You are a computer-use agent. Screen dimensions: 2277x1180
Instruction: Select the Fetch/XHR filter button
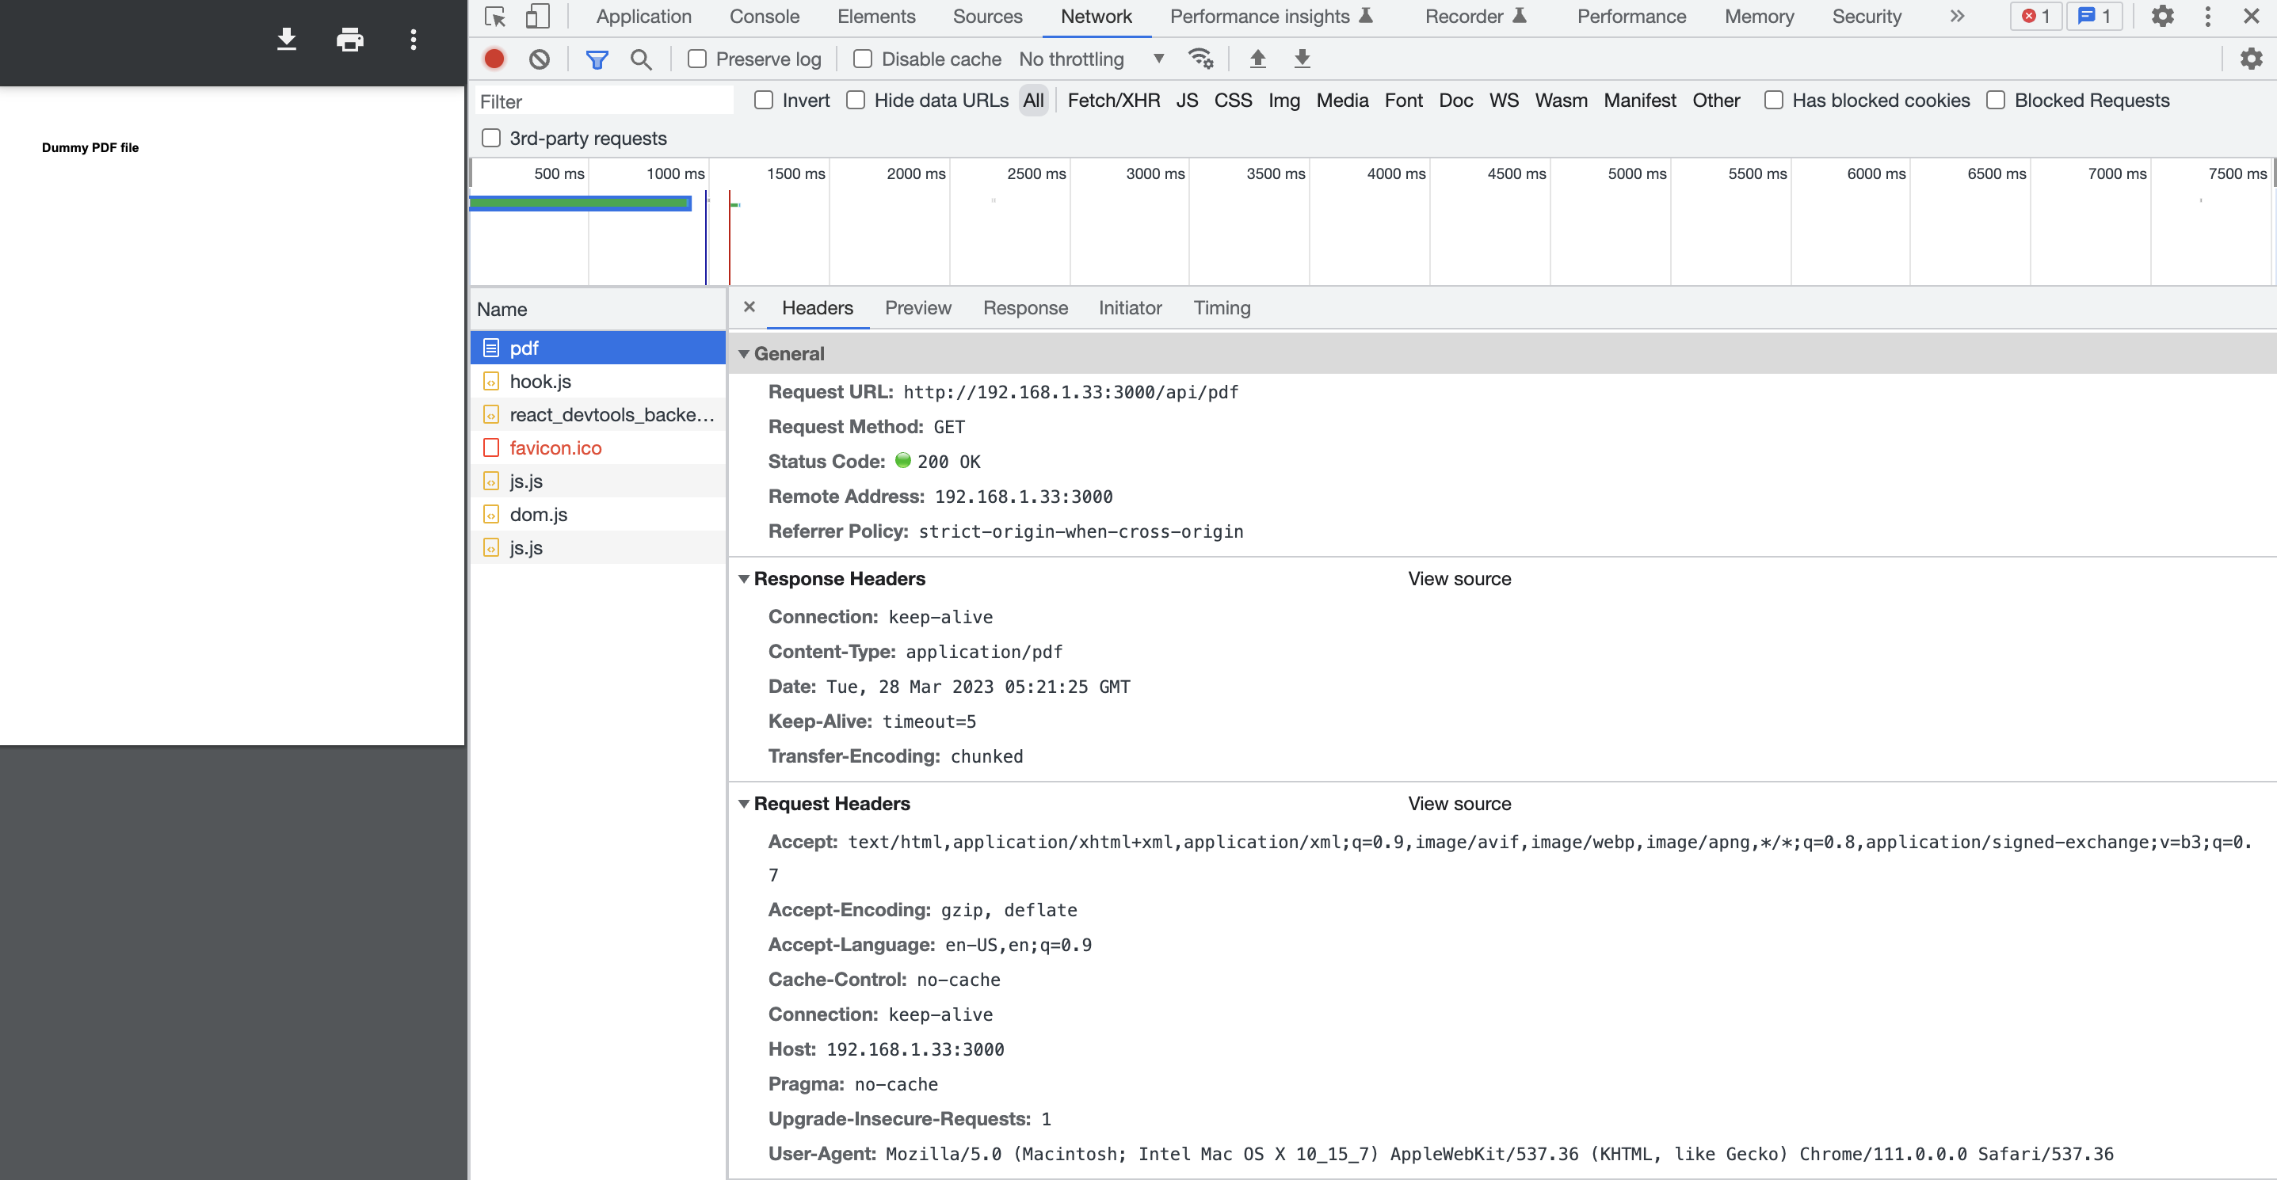[1113, 101]
